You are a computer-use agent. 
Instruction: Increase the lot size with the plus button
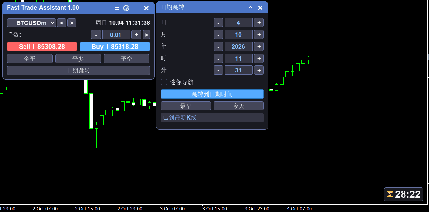click(136, 35)
